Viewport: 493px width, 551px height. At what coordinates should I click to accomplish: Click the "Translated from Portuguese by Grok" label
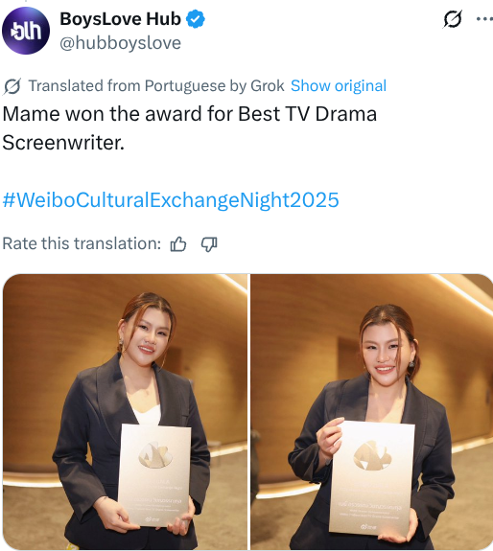[x=156, y=85]
